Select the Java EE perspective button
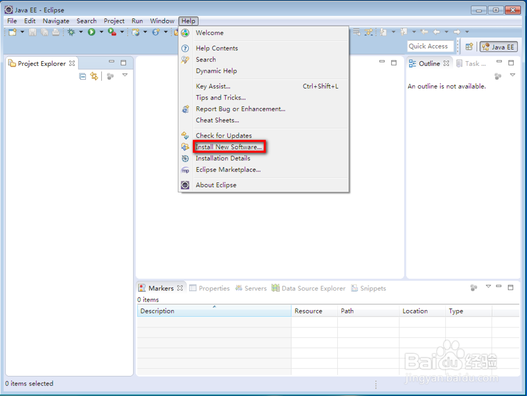The width and height of the screenshot is (527, 396). [499, 47]
